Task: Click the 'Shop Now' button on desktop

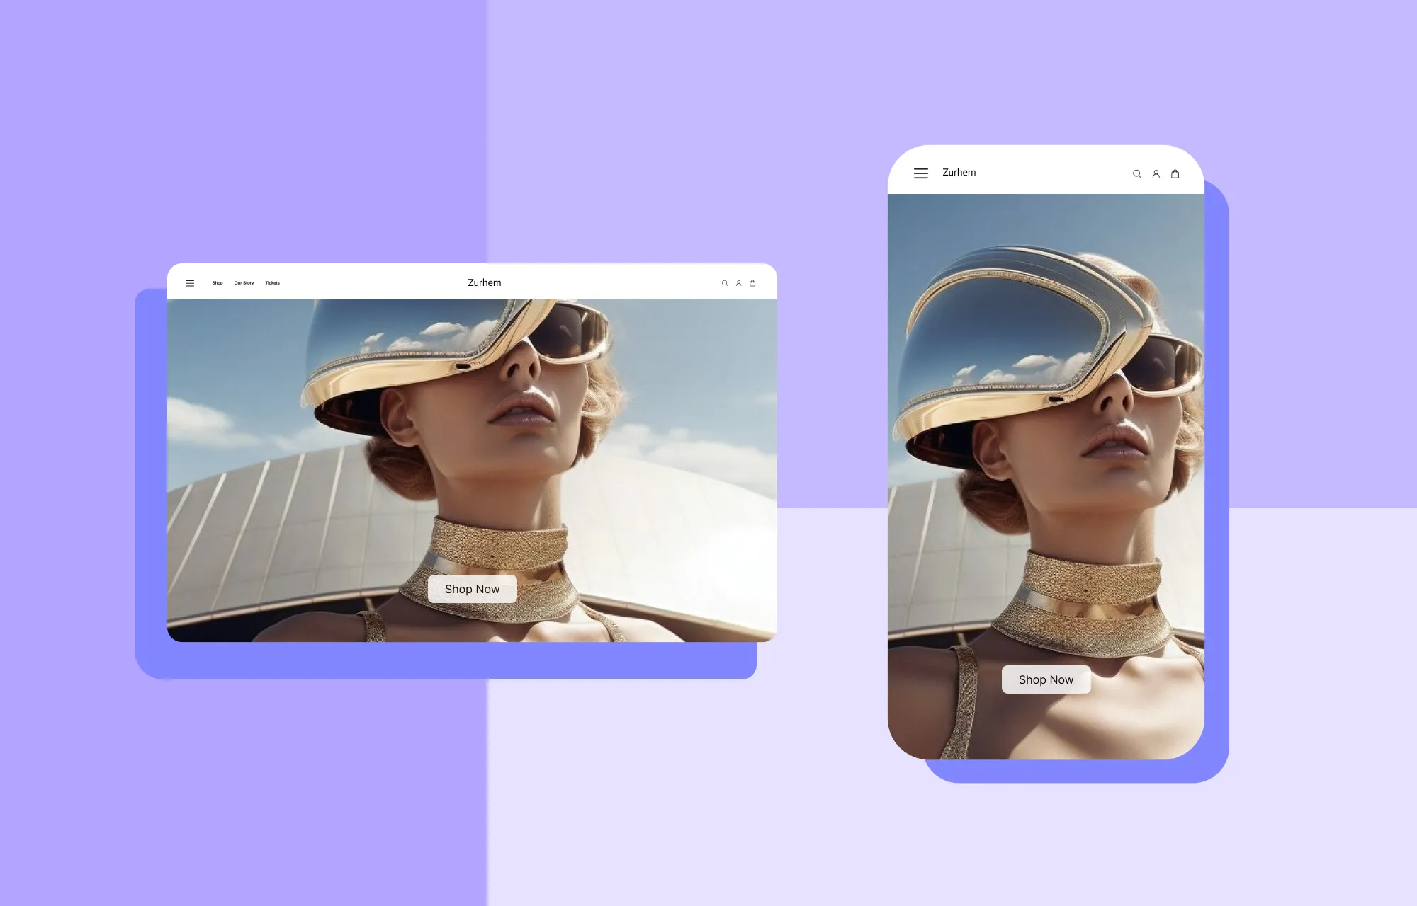Action: pyautogui.click(x=471, y=589)
